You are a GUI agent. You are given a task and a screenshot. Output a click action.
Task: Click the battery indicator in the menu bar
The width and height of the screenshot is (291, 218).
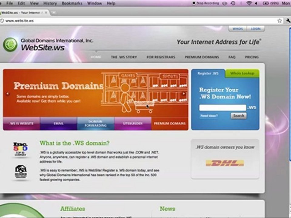click(271, 3)
